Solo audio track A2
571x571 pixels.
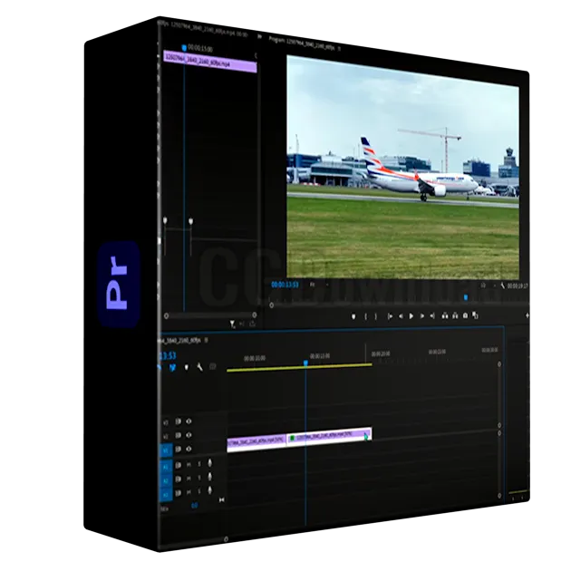pos(199,479)
